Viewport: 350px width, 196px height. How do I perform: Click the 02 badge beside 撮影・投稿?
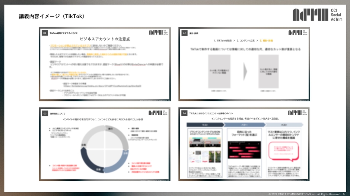pos(184,33)
